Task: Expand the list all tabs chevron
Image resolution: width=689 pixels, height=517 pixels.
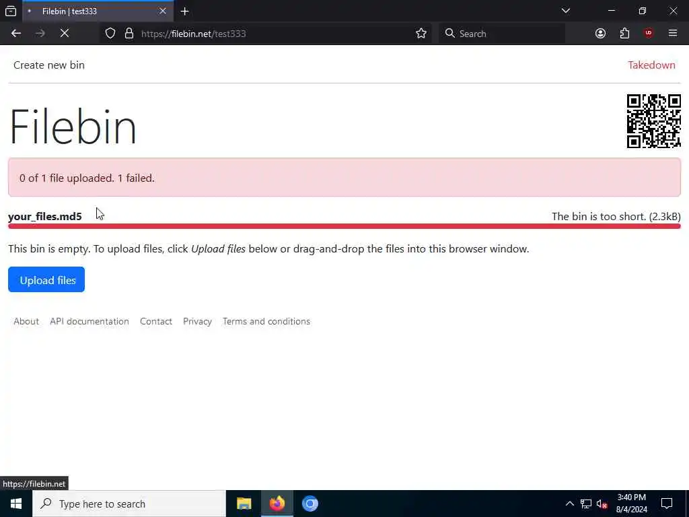Action: point(566,11)
